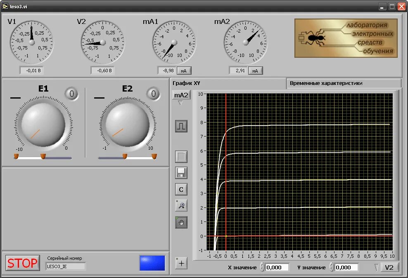Screen dimensions: 408x278
Task: Click the leso3.vi title bar icon
Action: 5,6
